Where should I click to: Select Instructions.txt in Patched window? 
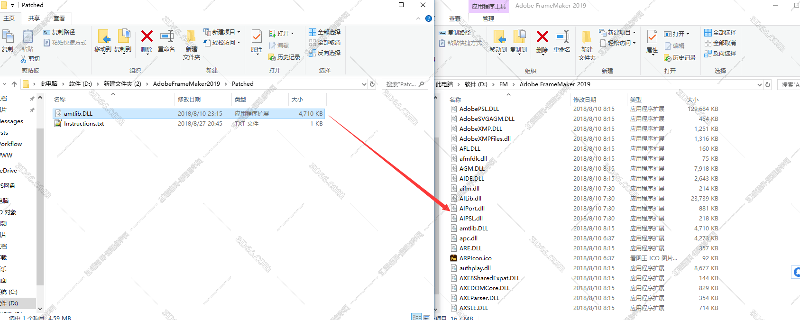188,124
